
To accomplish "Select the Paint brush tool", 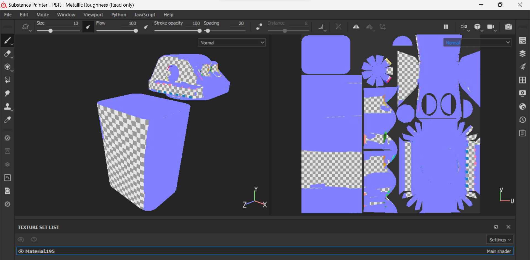I will coord(7,41).
